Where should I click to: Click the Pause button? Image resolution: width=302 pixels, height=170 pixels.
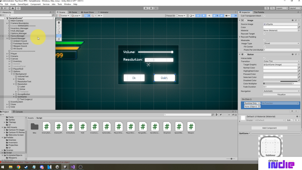coord(151,8)
